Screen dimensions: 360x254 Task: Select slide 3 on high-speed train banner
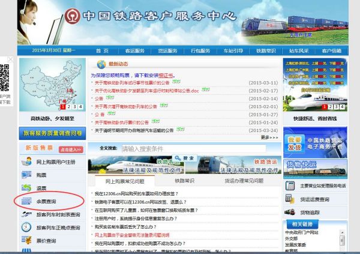(x=336, y=107)
